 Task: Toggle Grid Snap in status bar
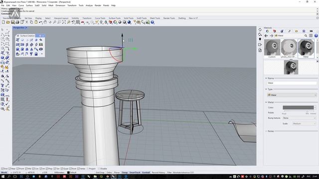pyautogui.click(x=100, y=173)
